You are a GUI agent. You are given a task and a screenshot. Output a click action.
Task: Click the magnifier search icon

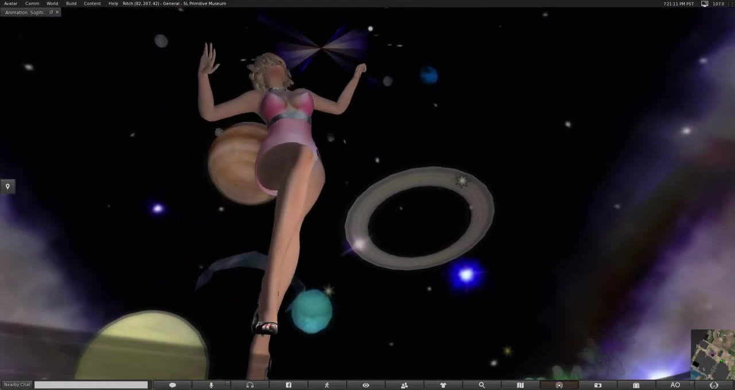[482, 385]
